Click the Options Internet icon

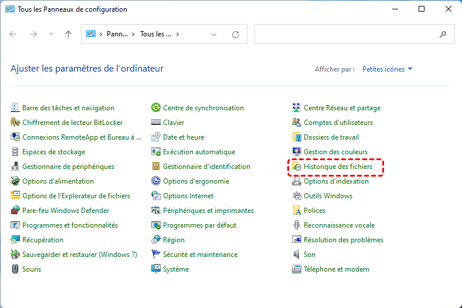coord(156,196)
